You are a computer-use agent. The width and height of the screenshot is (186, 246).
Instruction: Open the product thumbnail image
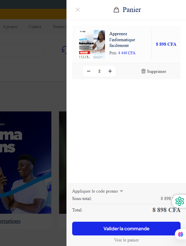(91, 44)
